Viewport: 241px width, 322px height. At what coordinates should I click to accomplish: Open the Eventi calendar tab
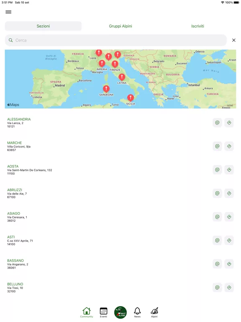[x=103, y=312]
